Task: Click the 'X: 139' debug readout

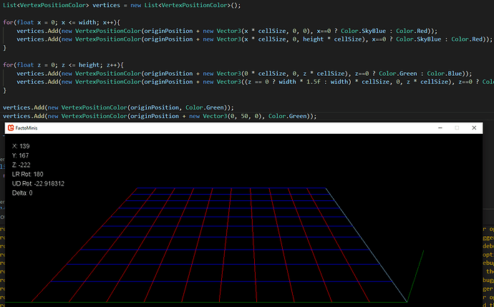Action: (21, 146)
